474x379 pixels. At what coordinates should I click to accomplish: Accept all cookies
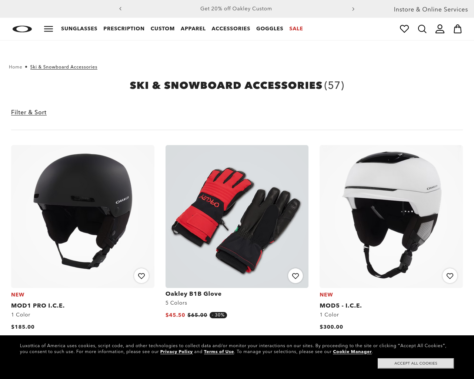(x=416, y=363)
